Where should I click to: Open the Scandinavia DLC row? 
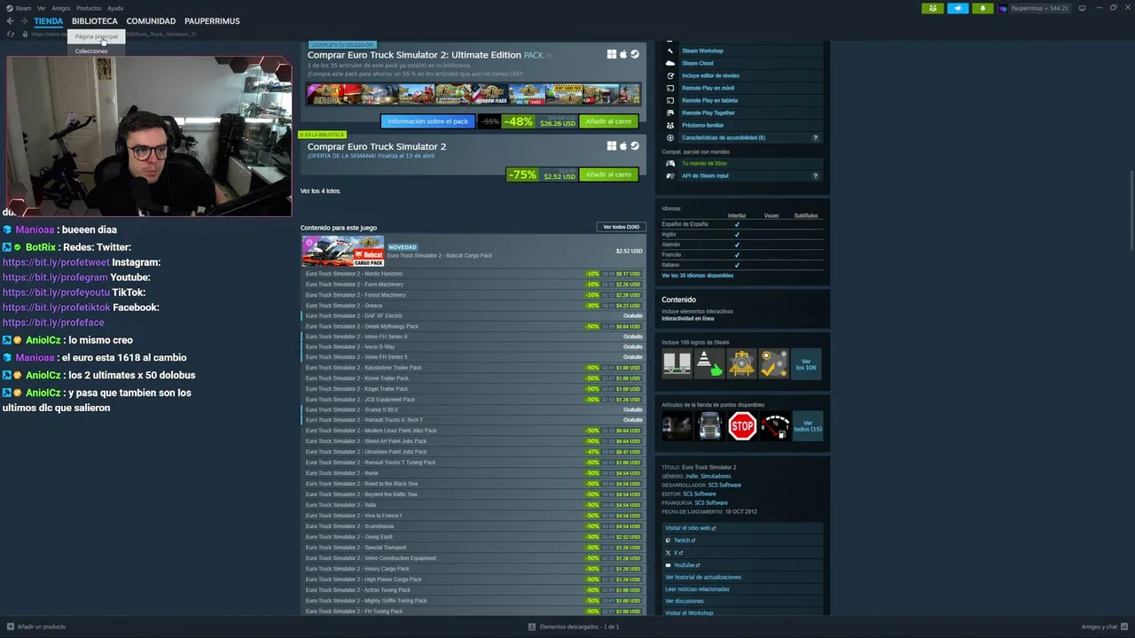pyautogui.click(x=474, y=526)
